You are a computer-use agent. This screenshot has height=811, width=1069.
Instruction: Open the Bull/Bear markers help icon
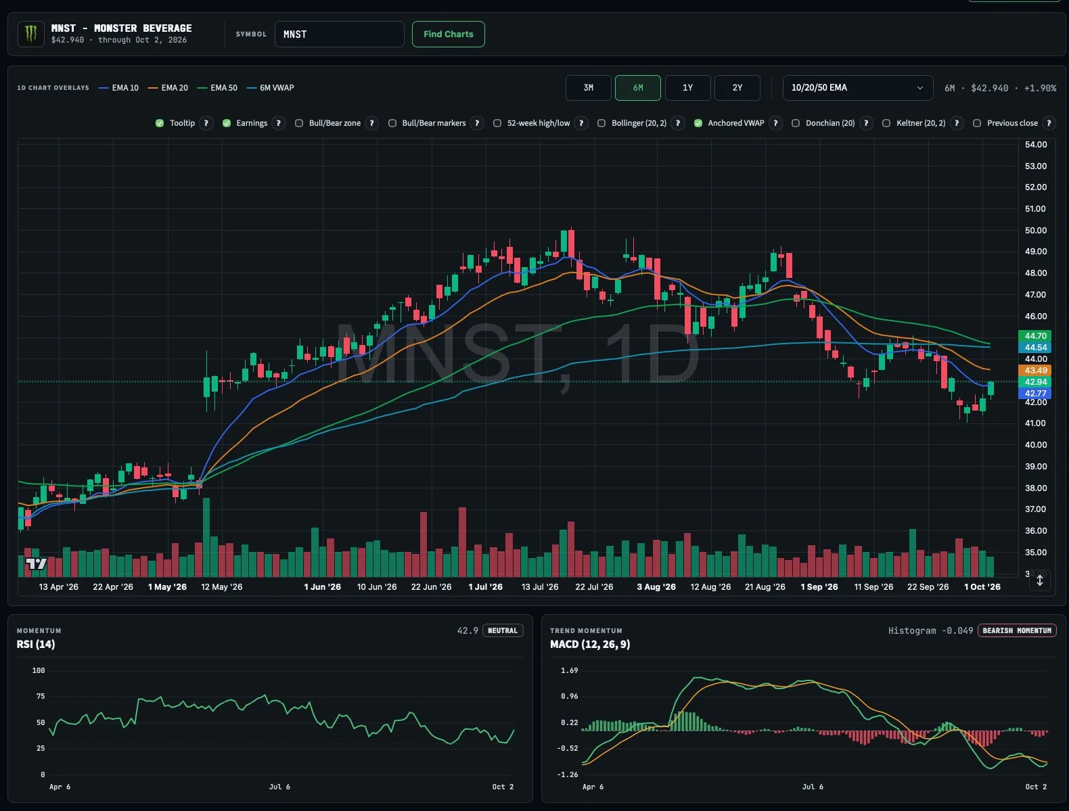pos(477,123)
